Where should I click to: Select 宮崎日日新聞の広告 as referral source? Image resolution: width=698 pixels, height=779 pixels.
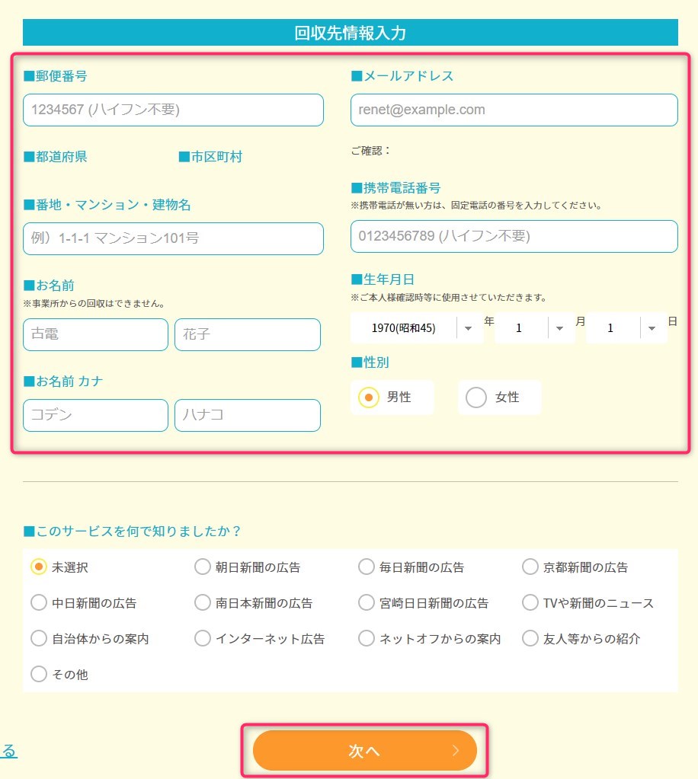pos(367,602)
